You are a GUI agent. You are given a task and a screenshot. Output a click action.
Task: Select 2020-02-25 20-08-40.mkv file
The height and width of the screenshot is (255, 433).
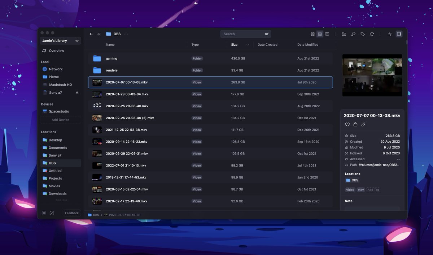[x=210, y=106]
